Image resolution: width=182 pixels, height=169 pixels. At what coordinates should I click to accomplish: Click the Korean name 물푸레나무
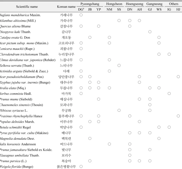point(66,116)
